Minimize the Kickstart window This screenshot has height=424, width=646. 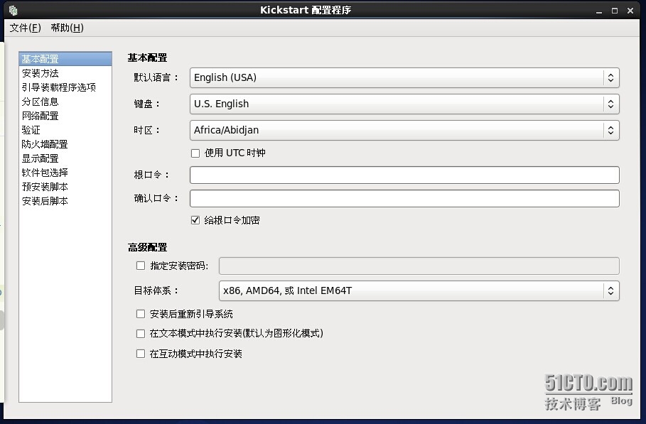click(x=599, y=11)
